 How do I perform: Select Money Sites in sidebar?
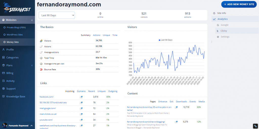click(13, 42)
